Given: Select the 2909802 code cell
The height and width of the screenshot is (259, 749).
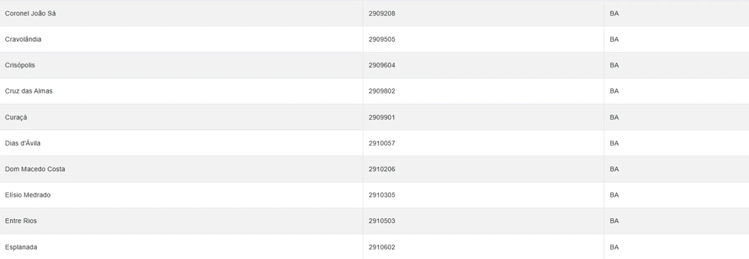Looking at the screenshot, I should coord(382,91).
